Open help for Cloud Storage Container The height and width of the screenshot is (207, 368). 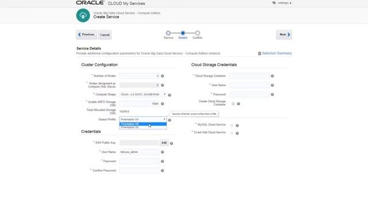click(272, 76)
